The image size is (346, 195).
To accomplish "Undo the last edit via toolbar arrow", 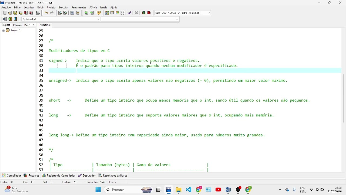I will click(x=46, y=13).
